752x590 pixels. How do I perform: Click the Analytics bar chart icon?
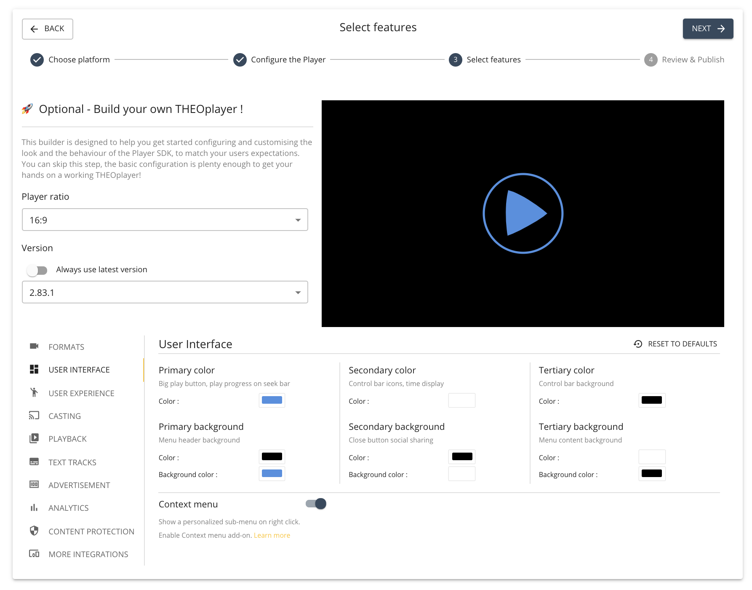(34, 507)
